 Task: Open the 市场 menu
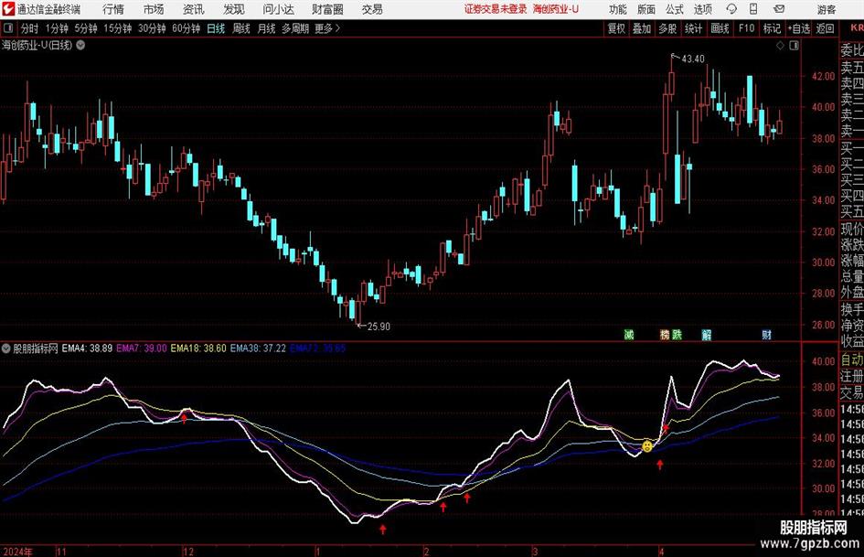(x=154, y=9)
